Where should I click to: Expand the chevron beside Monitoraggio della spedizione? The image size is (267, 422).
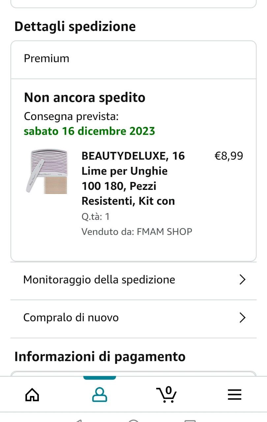click(x=242, y=280)
